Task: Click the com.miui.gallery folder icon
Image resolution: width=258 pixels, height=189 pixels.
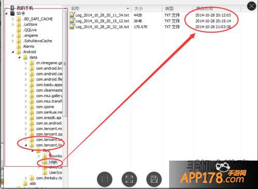Action: coord(32,96)
